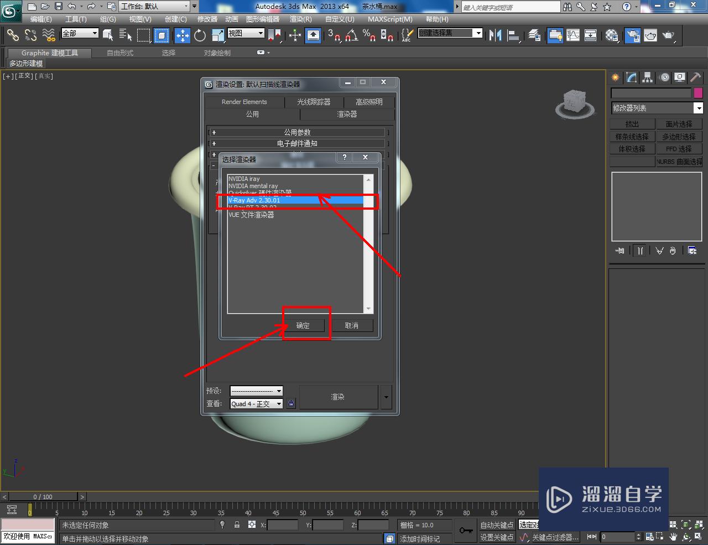Click Bind to Space Warp icon

49,35
